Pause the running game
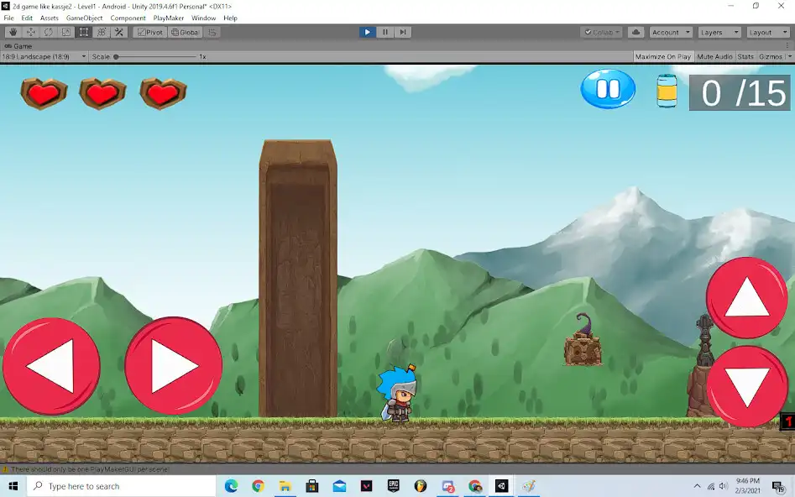Viewport: 795px width, 497px height. coord(384,32)
